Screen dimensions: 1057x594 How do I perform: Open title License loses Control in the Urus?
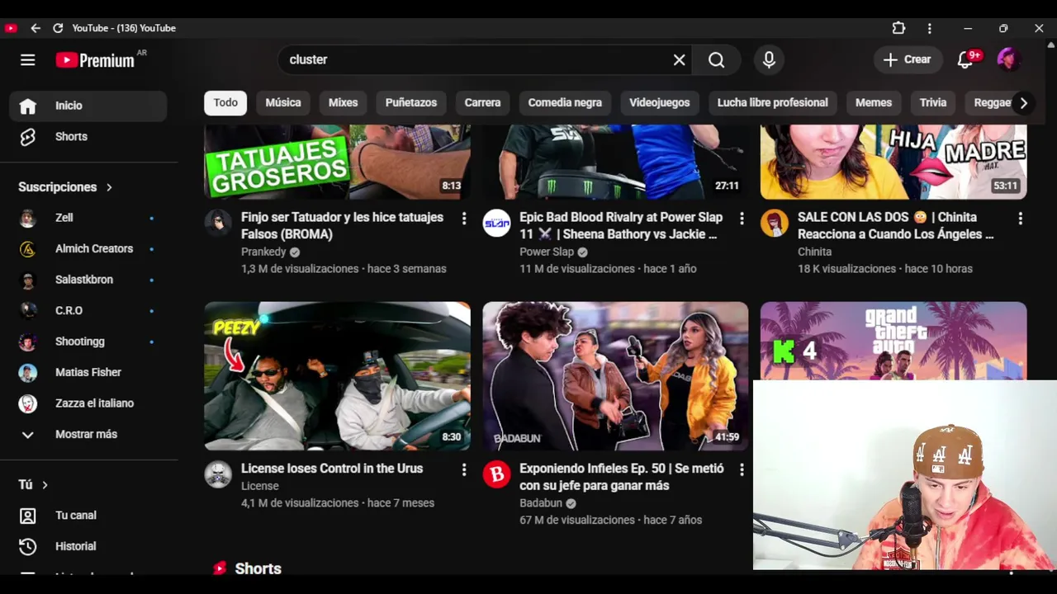[x=332, y=468]
